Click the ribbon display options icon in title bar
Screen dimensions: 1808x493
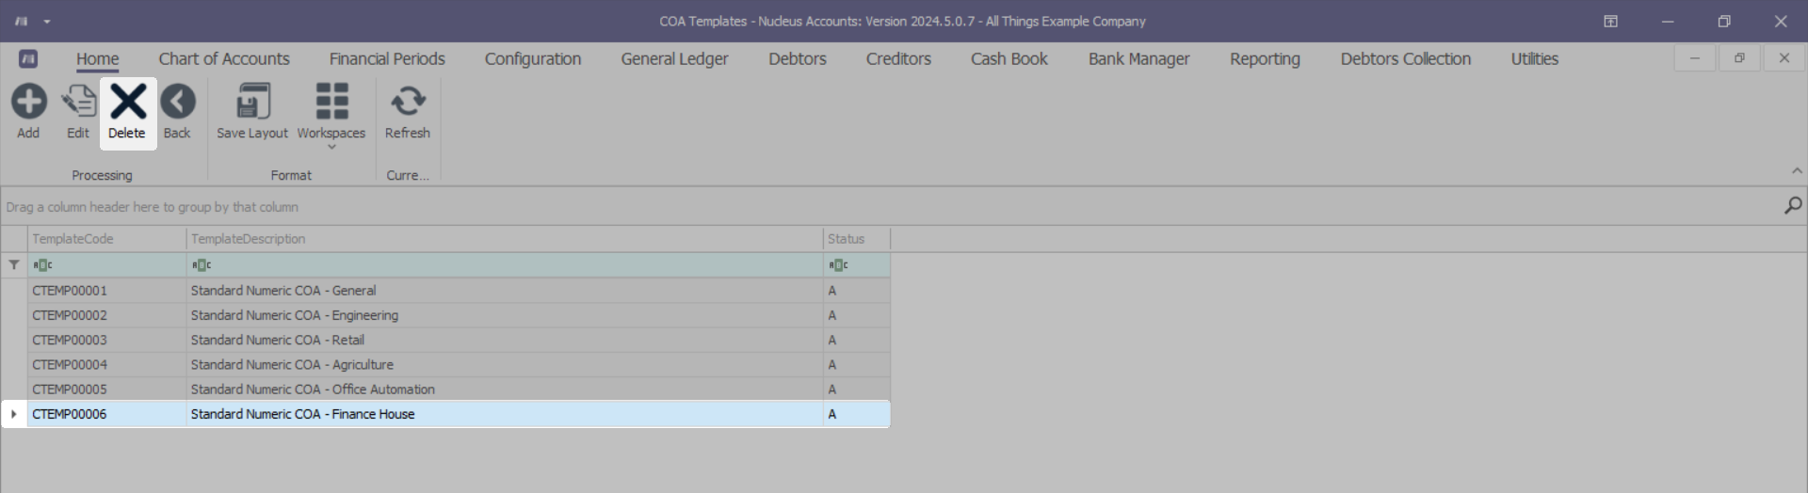tap(1610, 22)
